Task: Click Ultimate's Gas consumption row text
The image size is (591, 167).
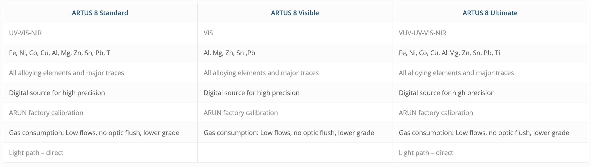Action: (x=484, y=133)
